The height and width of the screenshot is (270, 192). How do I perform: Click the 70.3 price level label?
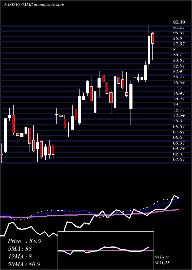coord(177,121)
